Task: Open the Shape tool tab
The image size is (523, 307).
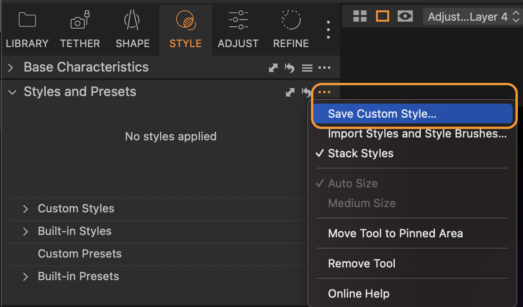Action: coord(133,30)
